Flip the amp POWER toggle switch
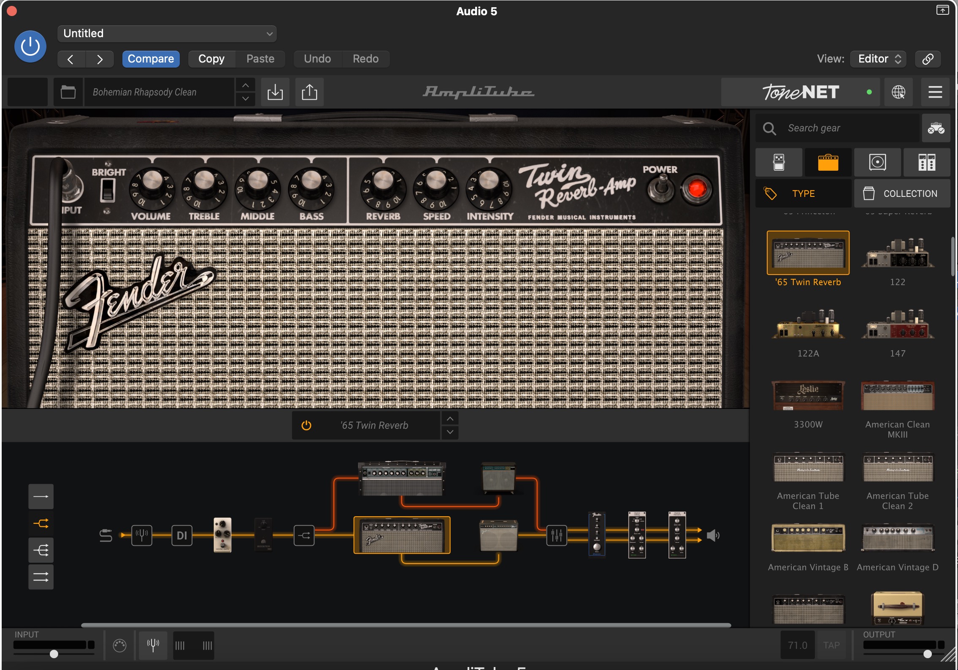 pos(661,188)
